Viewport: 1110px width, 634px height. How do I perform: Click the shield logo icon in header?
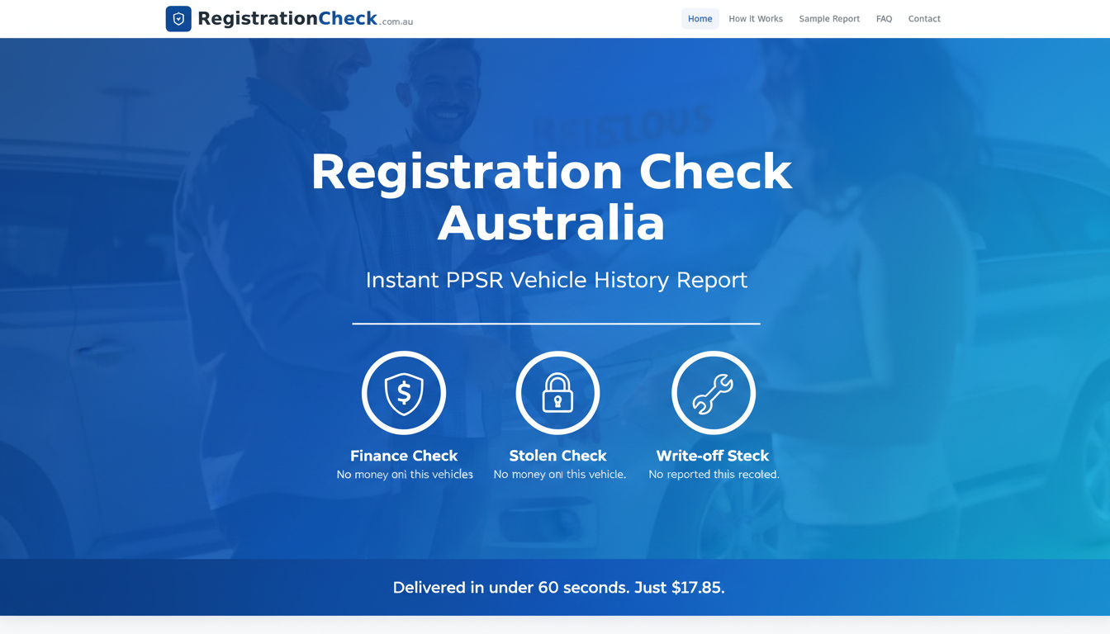click(178, 19)
